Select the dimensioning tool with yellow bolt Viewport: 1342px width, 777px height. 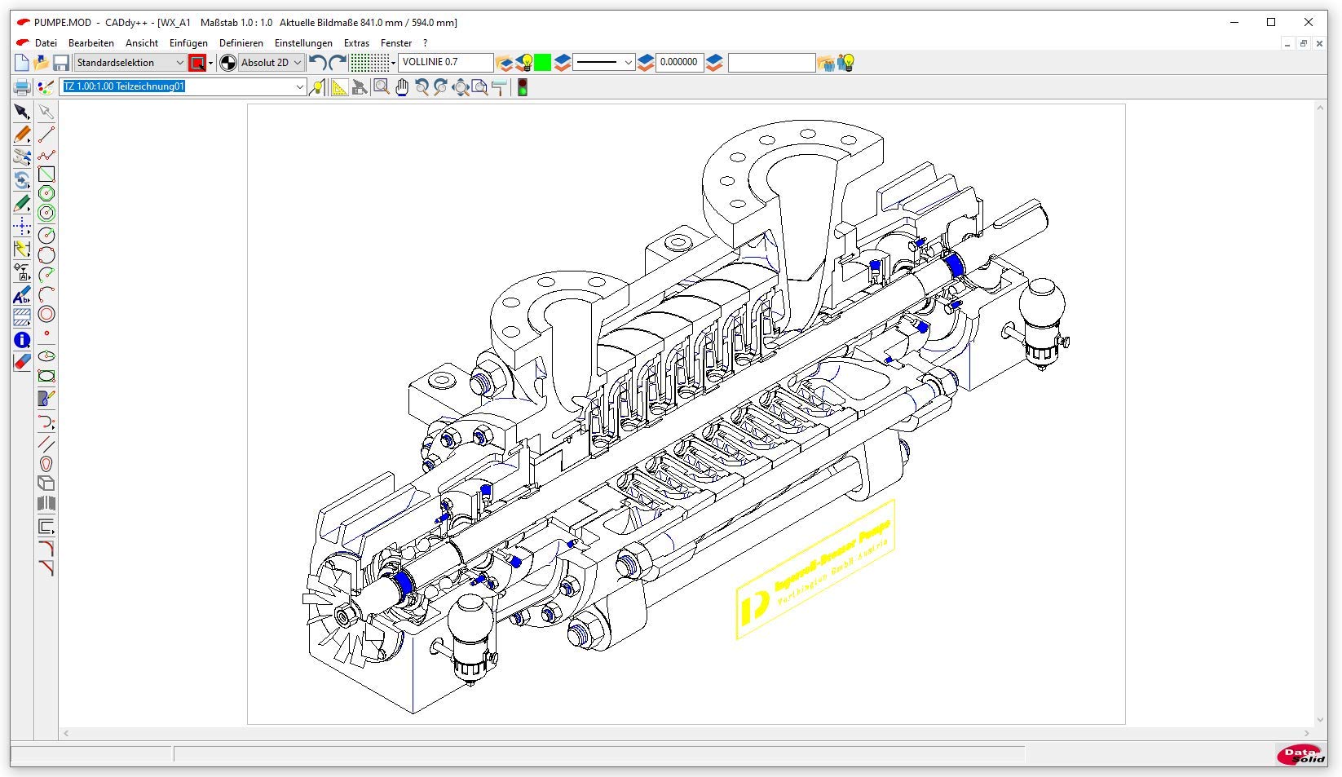(22, 249)
